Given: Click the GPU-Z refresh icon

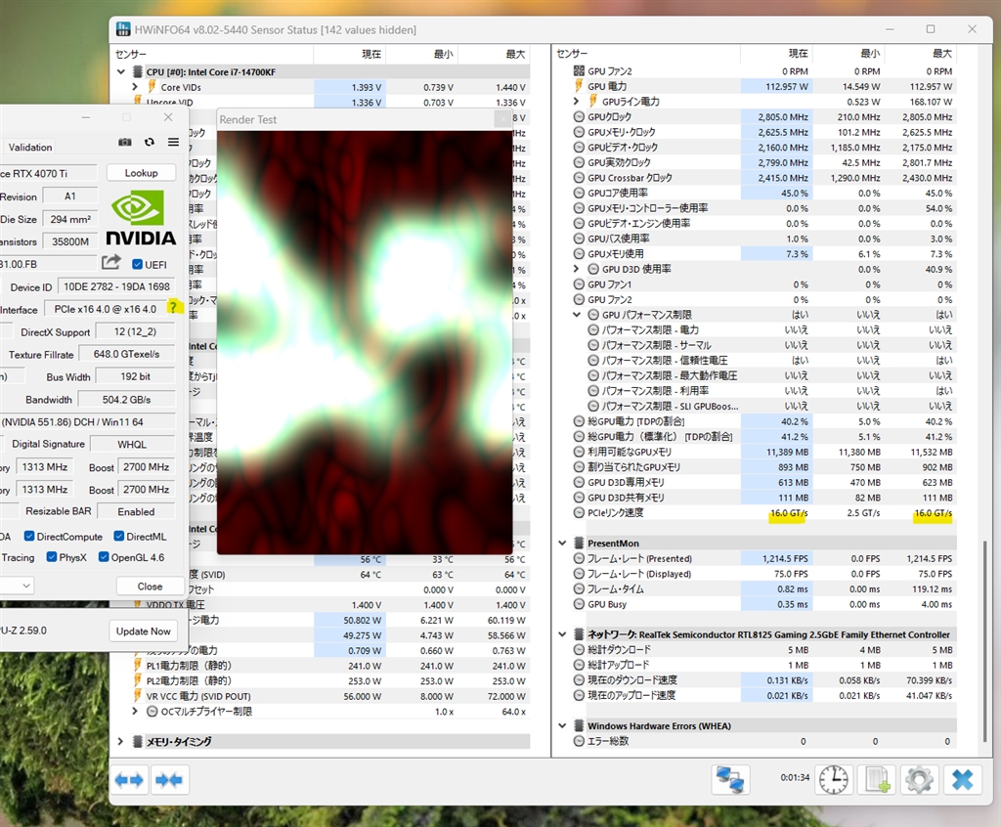Looking at the screenshot, I should pyautogui.click(x=150, y=142).
